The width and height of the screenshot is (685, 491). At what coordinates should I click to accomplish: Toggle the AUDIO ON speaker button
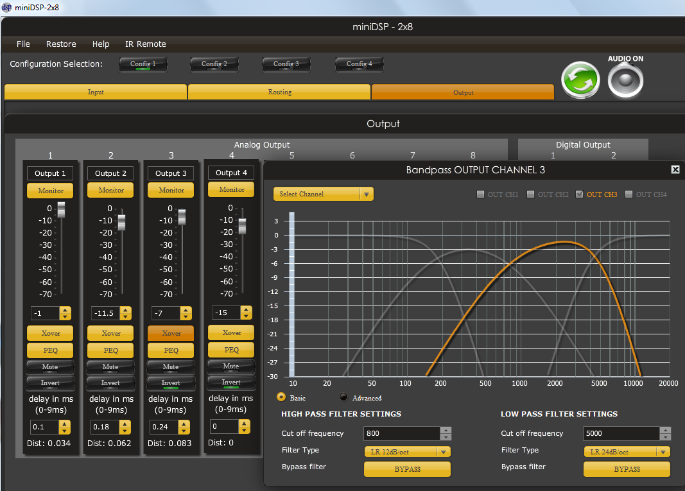coord(625,80)
